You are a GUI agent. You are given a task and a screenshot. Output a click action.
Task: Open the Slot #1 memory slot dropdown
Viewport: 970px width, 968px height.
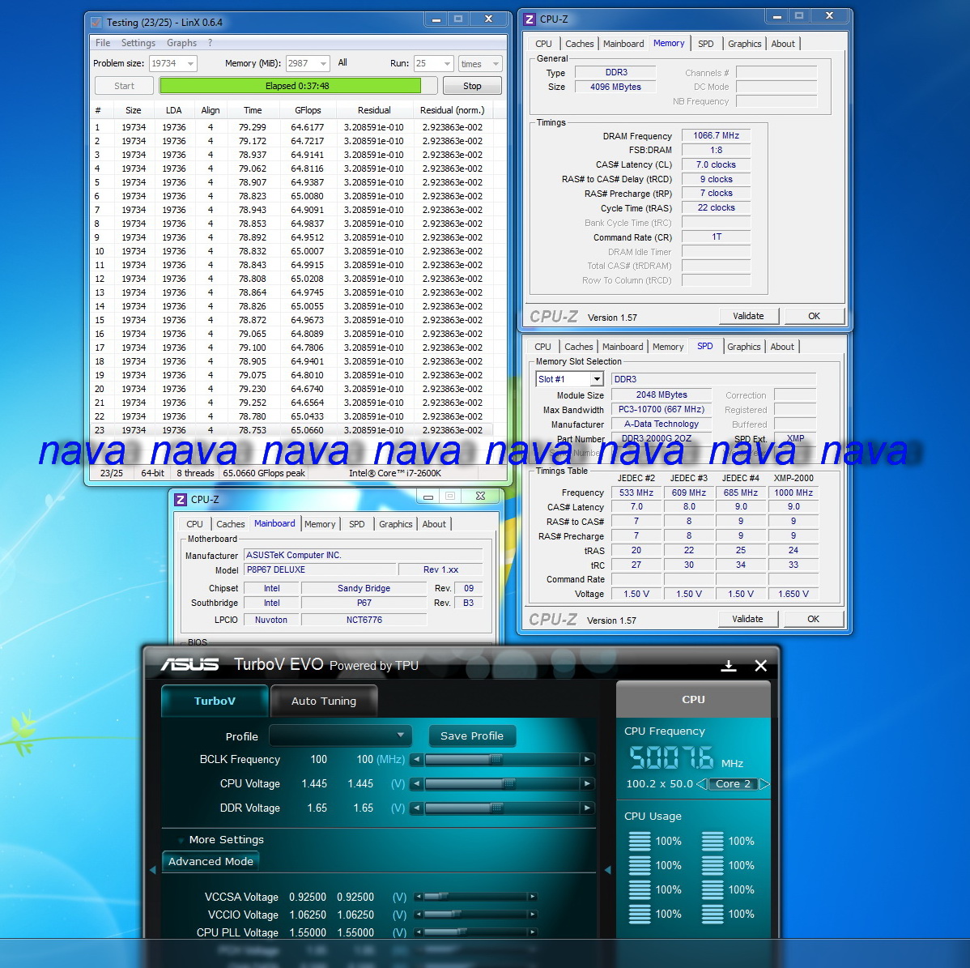point(597,379)
